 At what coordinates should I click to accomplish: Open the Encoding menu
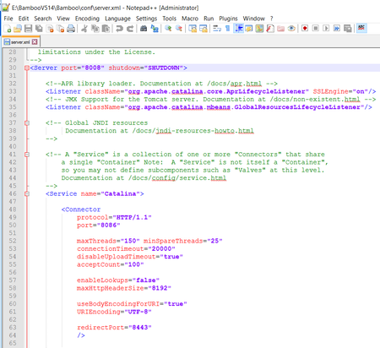click(87, 19)
